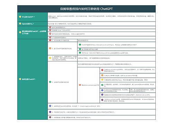
Task: Click the text mentioning Alipay
Action: [126, 80]
